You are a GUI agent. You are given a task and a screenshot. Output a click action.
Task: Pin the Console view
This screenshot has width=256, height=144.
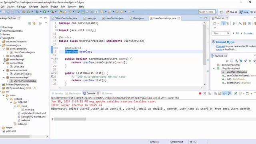point(235,93)
